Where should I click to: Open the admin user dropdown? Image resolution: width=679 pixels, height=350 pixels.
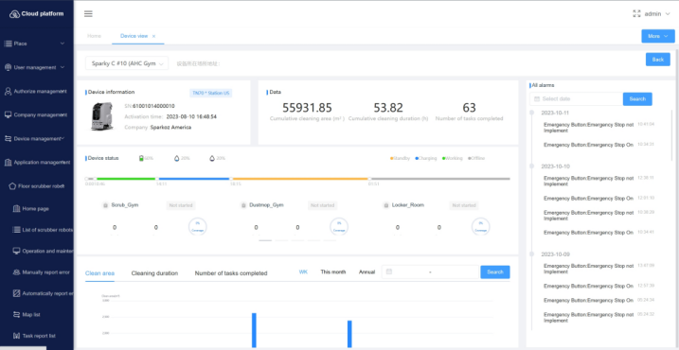(x=657, y=14)
